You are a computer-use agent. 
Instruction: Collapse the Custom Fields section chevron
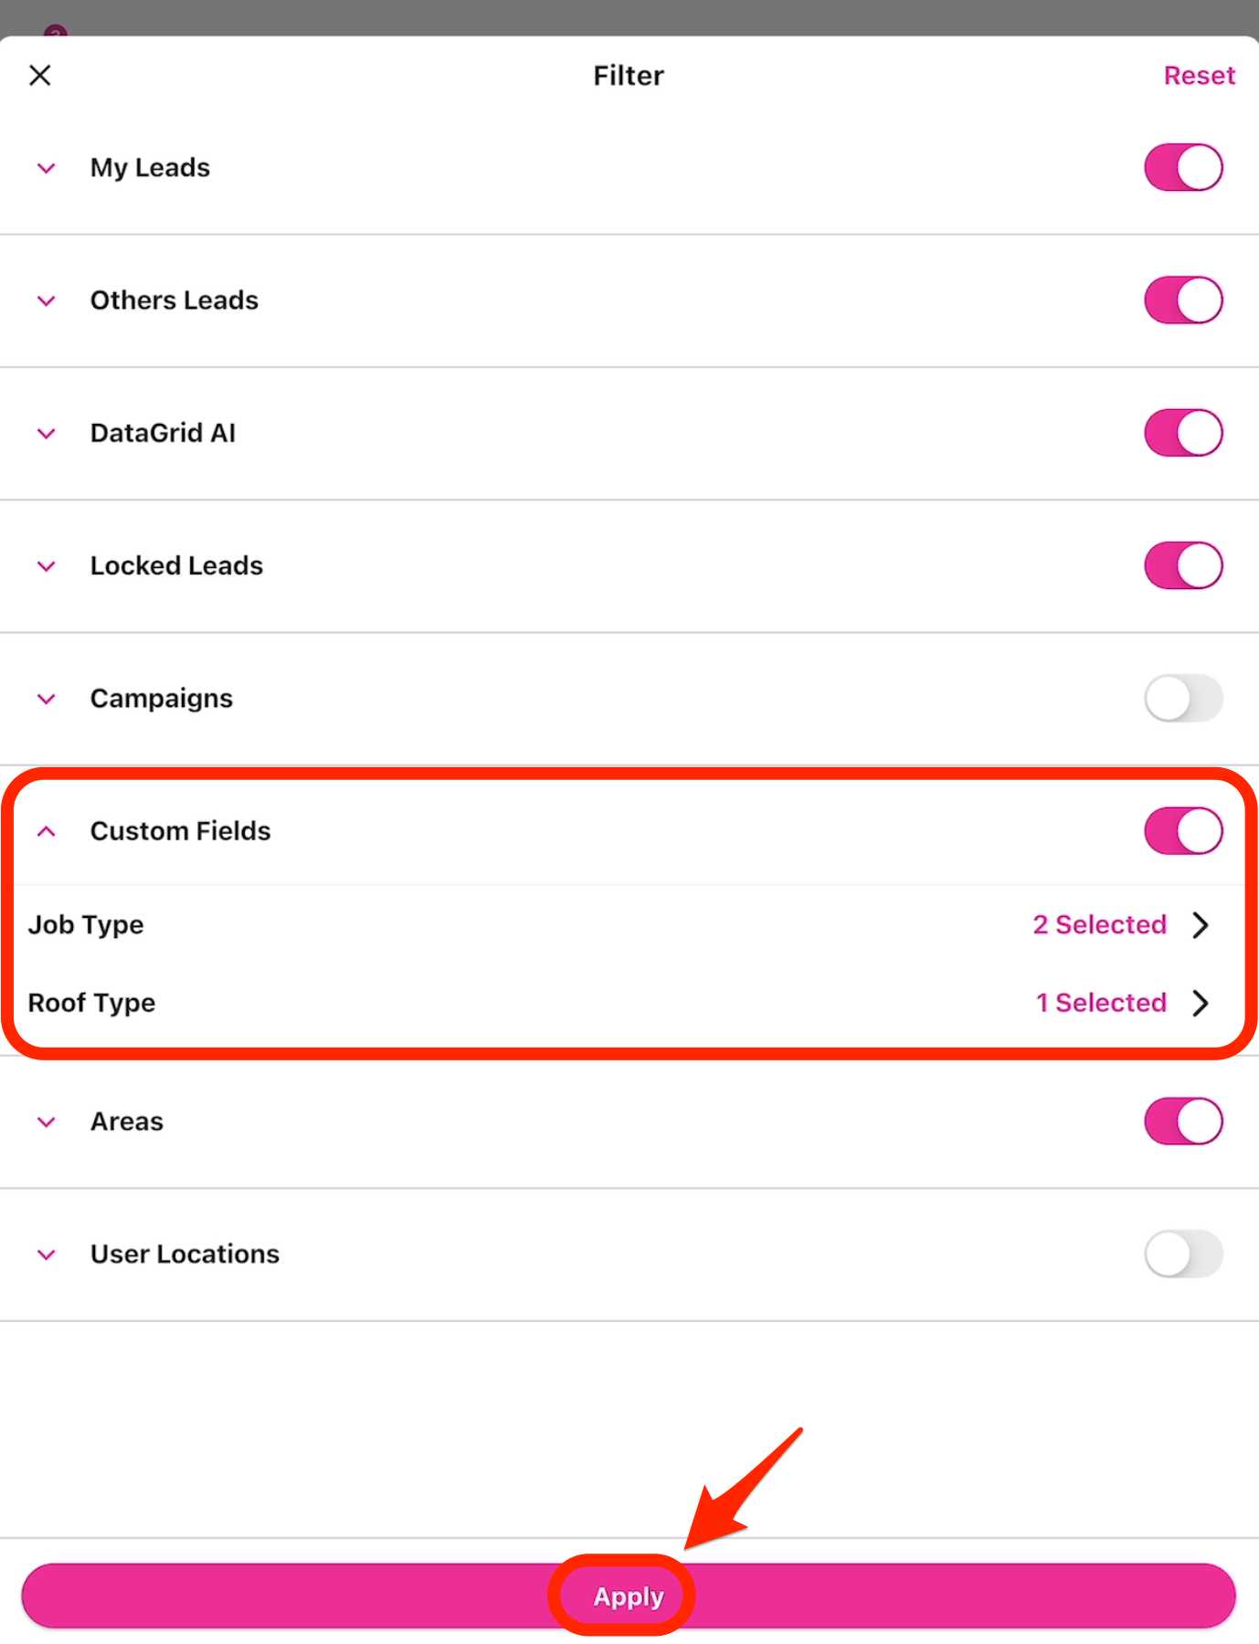(47, 831)
